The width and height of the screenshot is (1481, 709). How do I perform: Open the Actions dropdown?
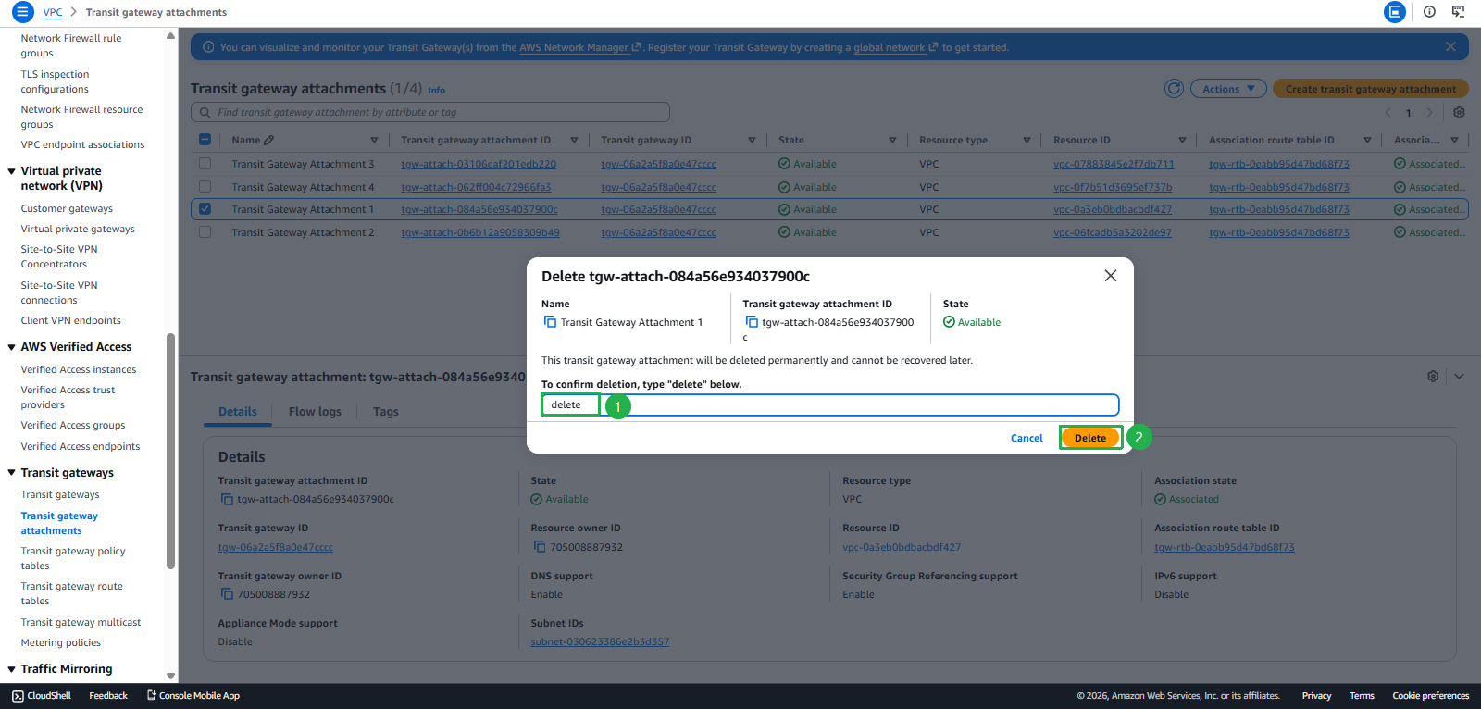pyautogui.click(x=1228, y=89)
